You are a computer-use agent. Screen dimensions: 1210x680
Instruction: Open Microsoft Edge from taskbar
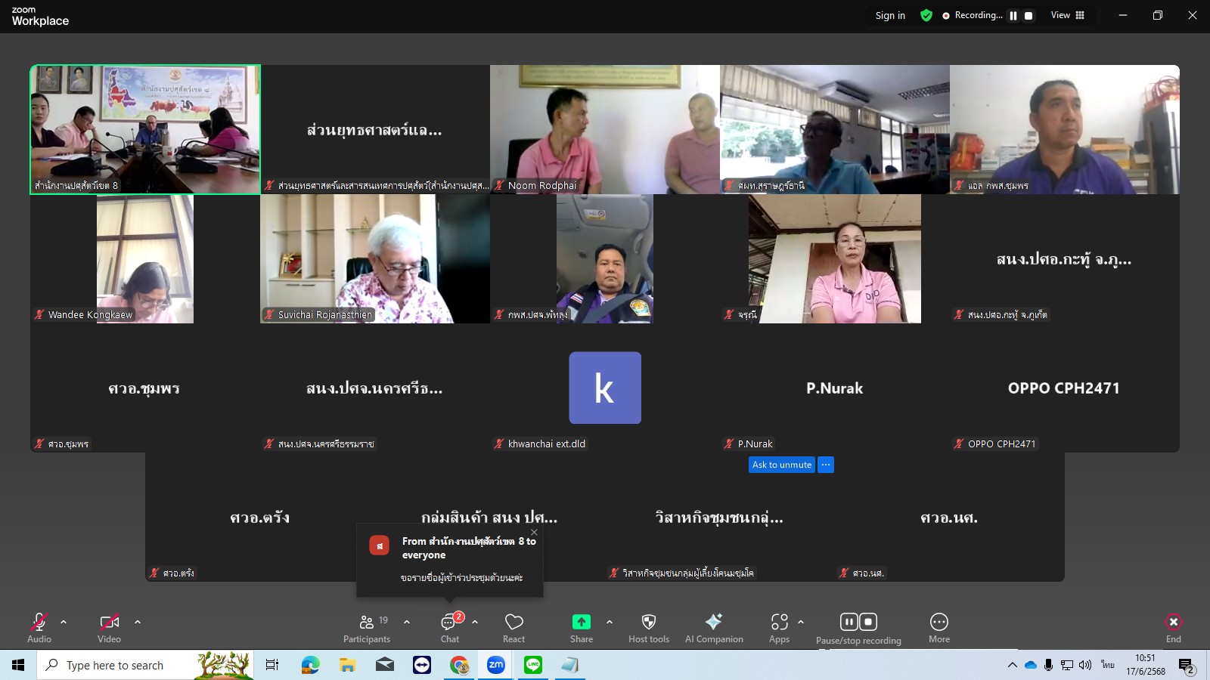tap(310, 665)
